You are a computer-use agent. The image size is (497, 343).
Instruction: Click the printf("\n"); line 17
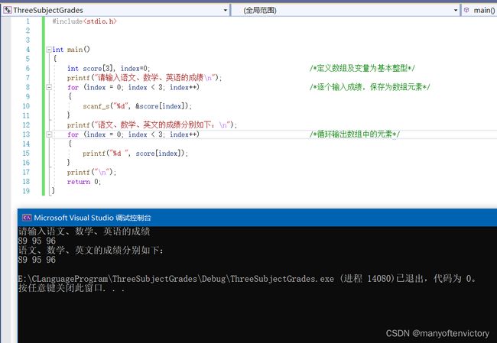click(92, 173)
